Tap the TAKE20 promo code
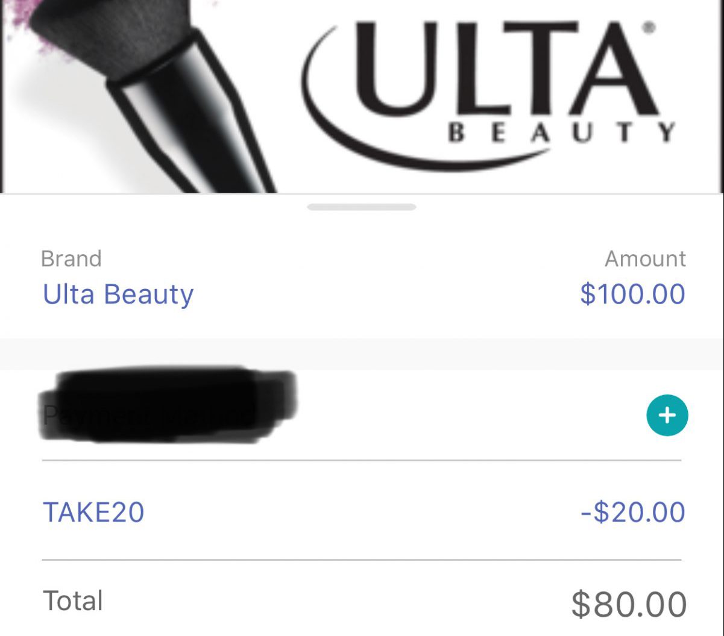This screenshot has width=724, height=636. (x=93, y=513)
